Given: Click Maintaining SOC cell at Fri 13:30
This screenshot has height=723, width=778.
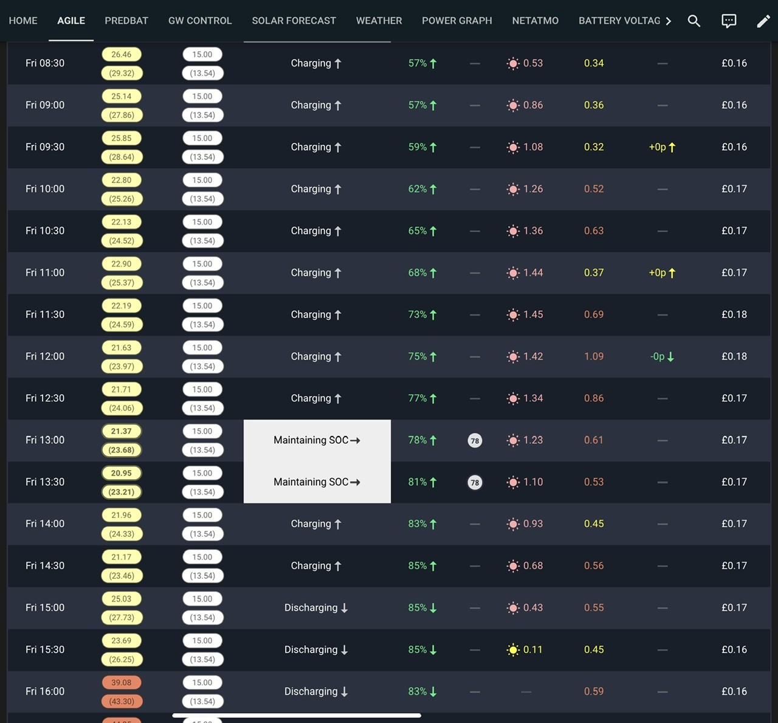Looking at the screenshot, I should click(x=317, y=482).
